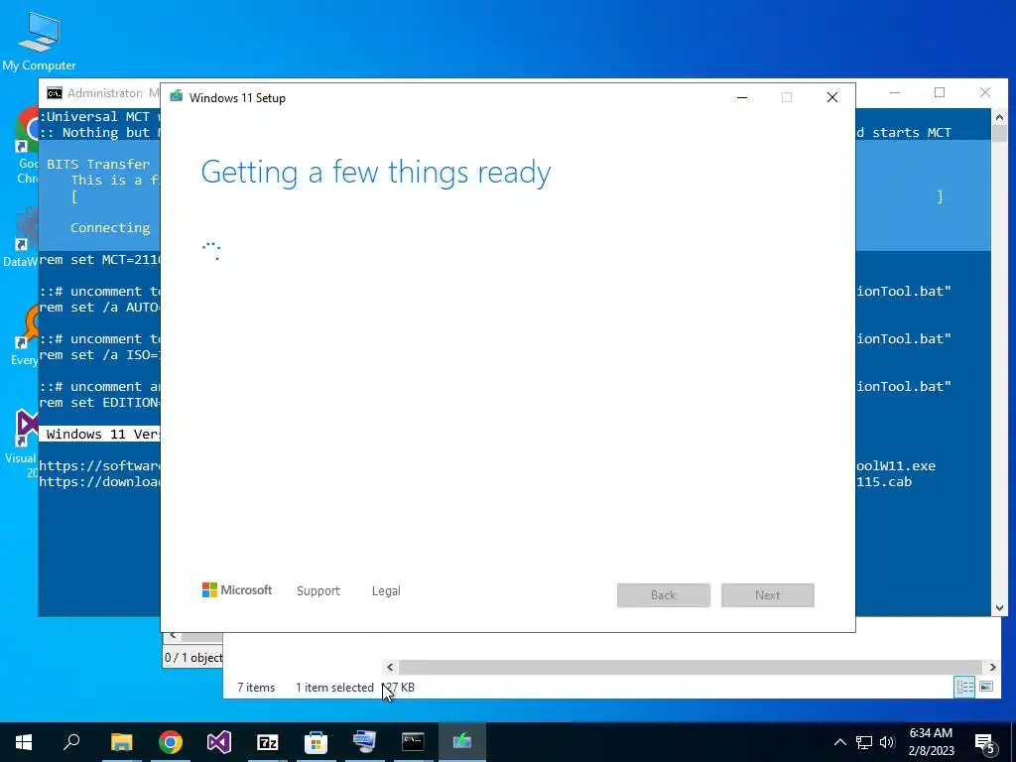Click the Microsoft logo in Setup footer
Screen dimensions: 1016x762
pos(237,590)
